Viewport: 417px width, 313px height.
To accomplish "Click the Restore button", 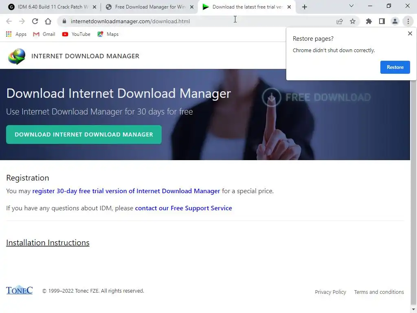I will (395, 67).
